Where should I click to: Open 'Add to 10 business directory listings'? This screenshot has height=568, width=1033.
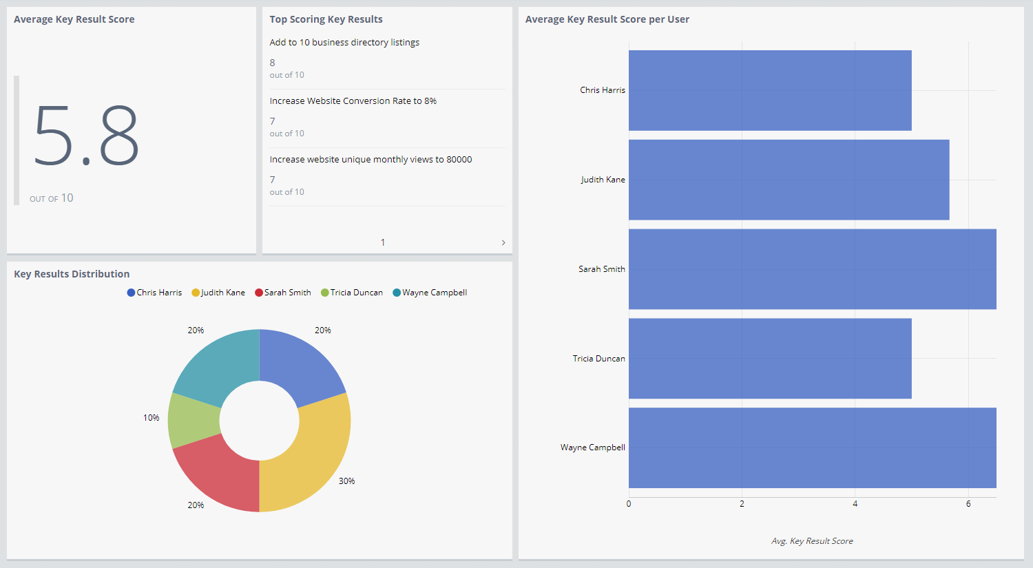coord(344,43)
